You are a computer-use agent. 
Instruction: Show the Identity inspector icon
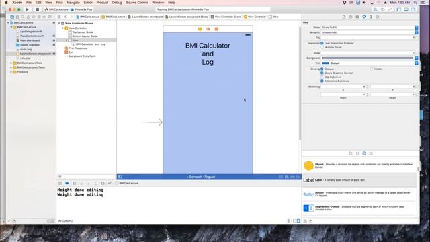pyautogui.click(x=357, y=17)
